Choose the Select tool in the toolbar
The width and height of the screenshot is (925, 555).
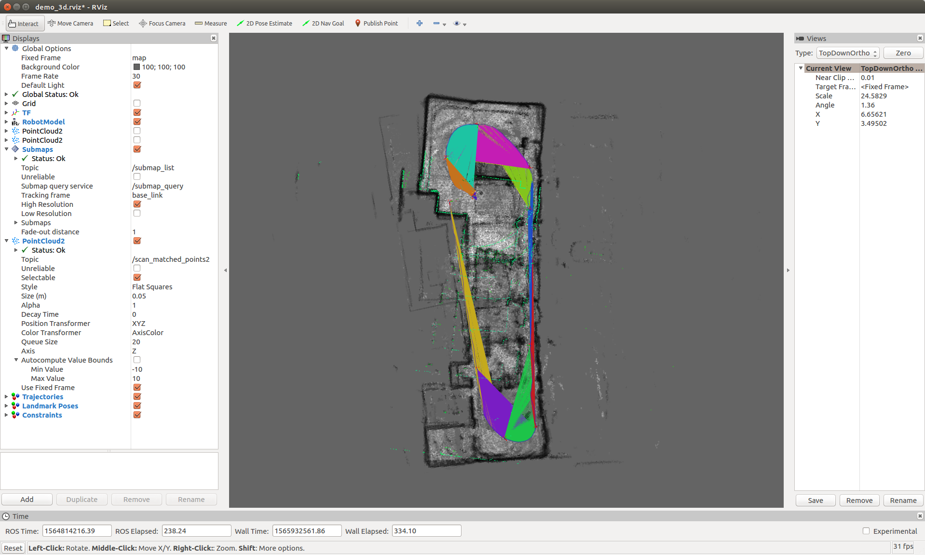click(116, 23)
